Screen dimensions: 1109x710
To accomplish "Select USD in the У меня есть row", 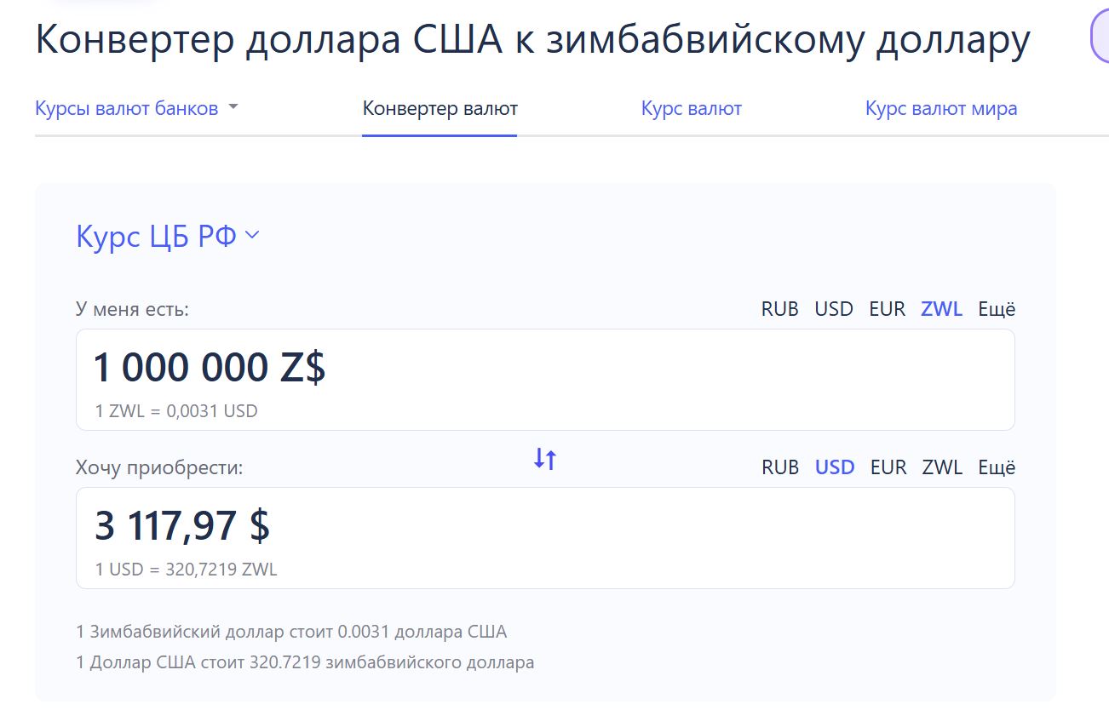I will [834, 309].
